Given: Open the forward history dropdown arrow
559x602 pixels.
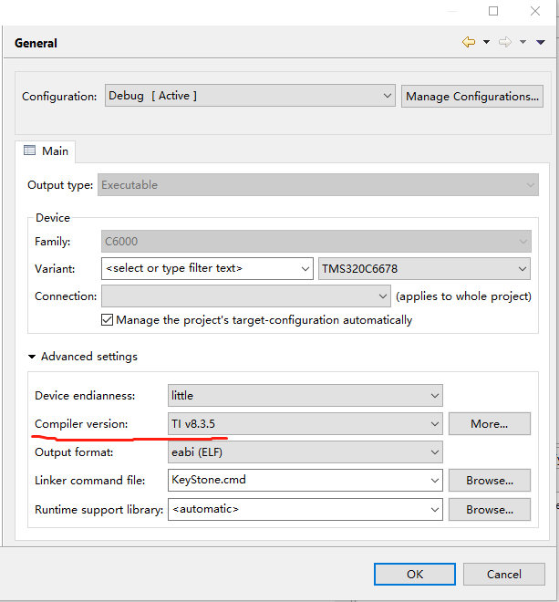Looking at the screenshot, I should point(523,42).
